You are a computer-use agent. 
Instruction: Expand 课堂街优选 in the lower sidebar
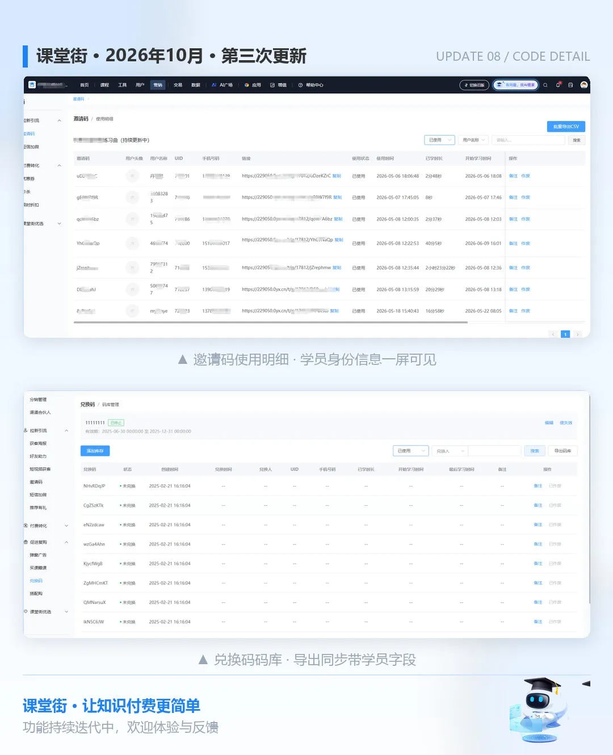click(x=66, y=612)
